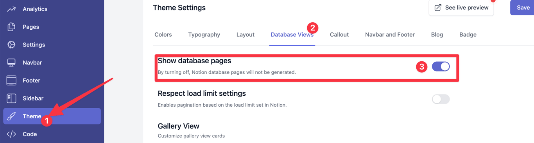Select the Settings gear icon
Viewport: 534px width, 143px height.
(x=11, y=45)
